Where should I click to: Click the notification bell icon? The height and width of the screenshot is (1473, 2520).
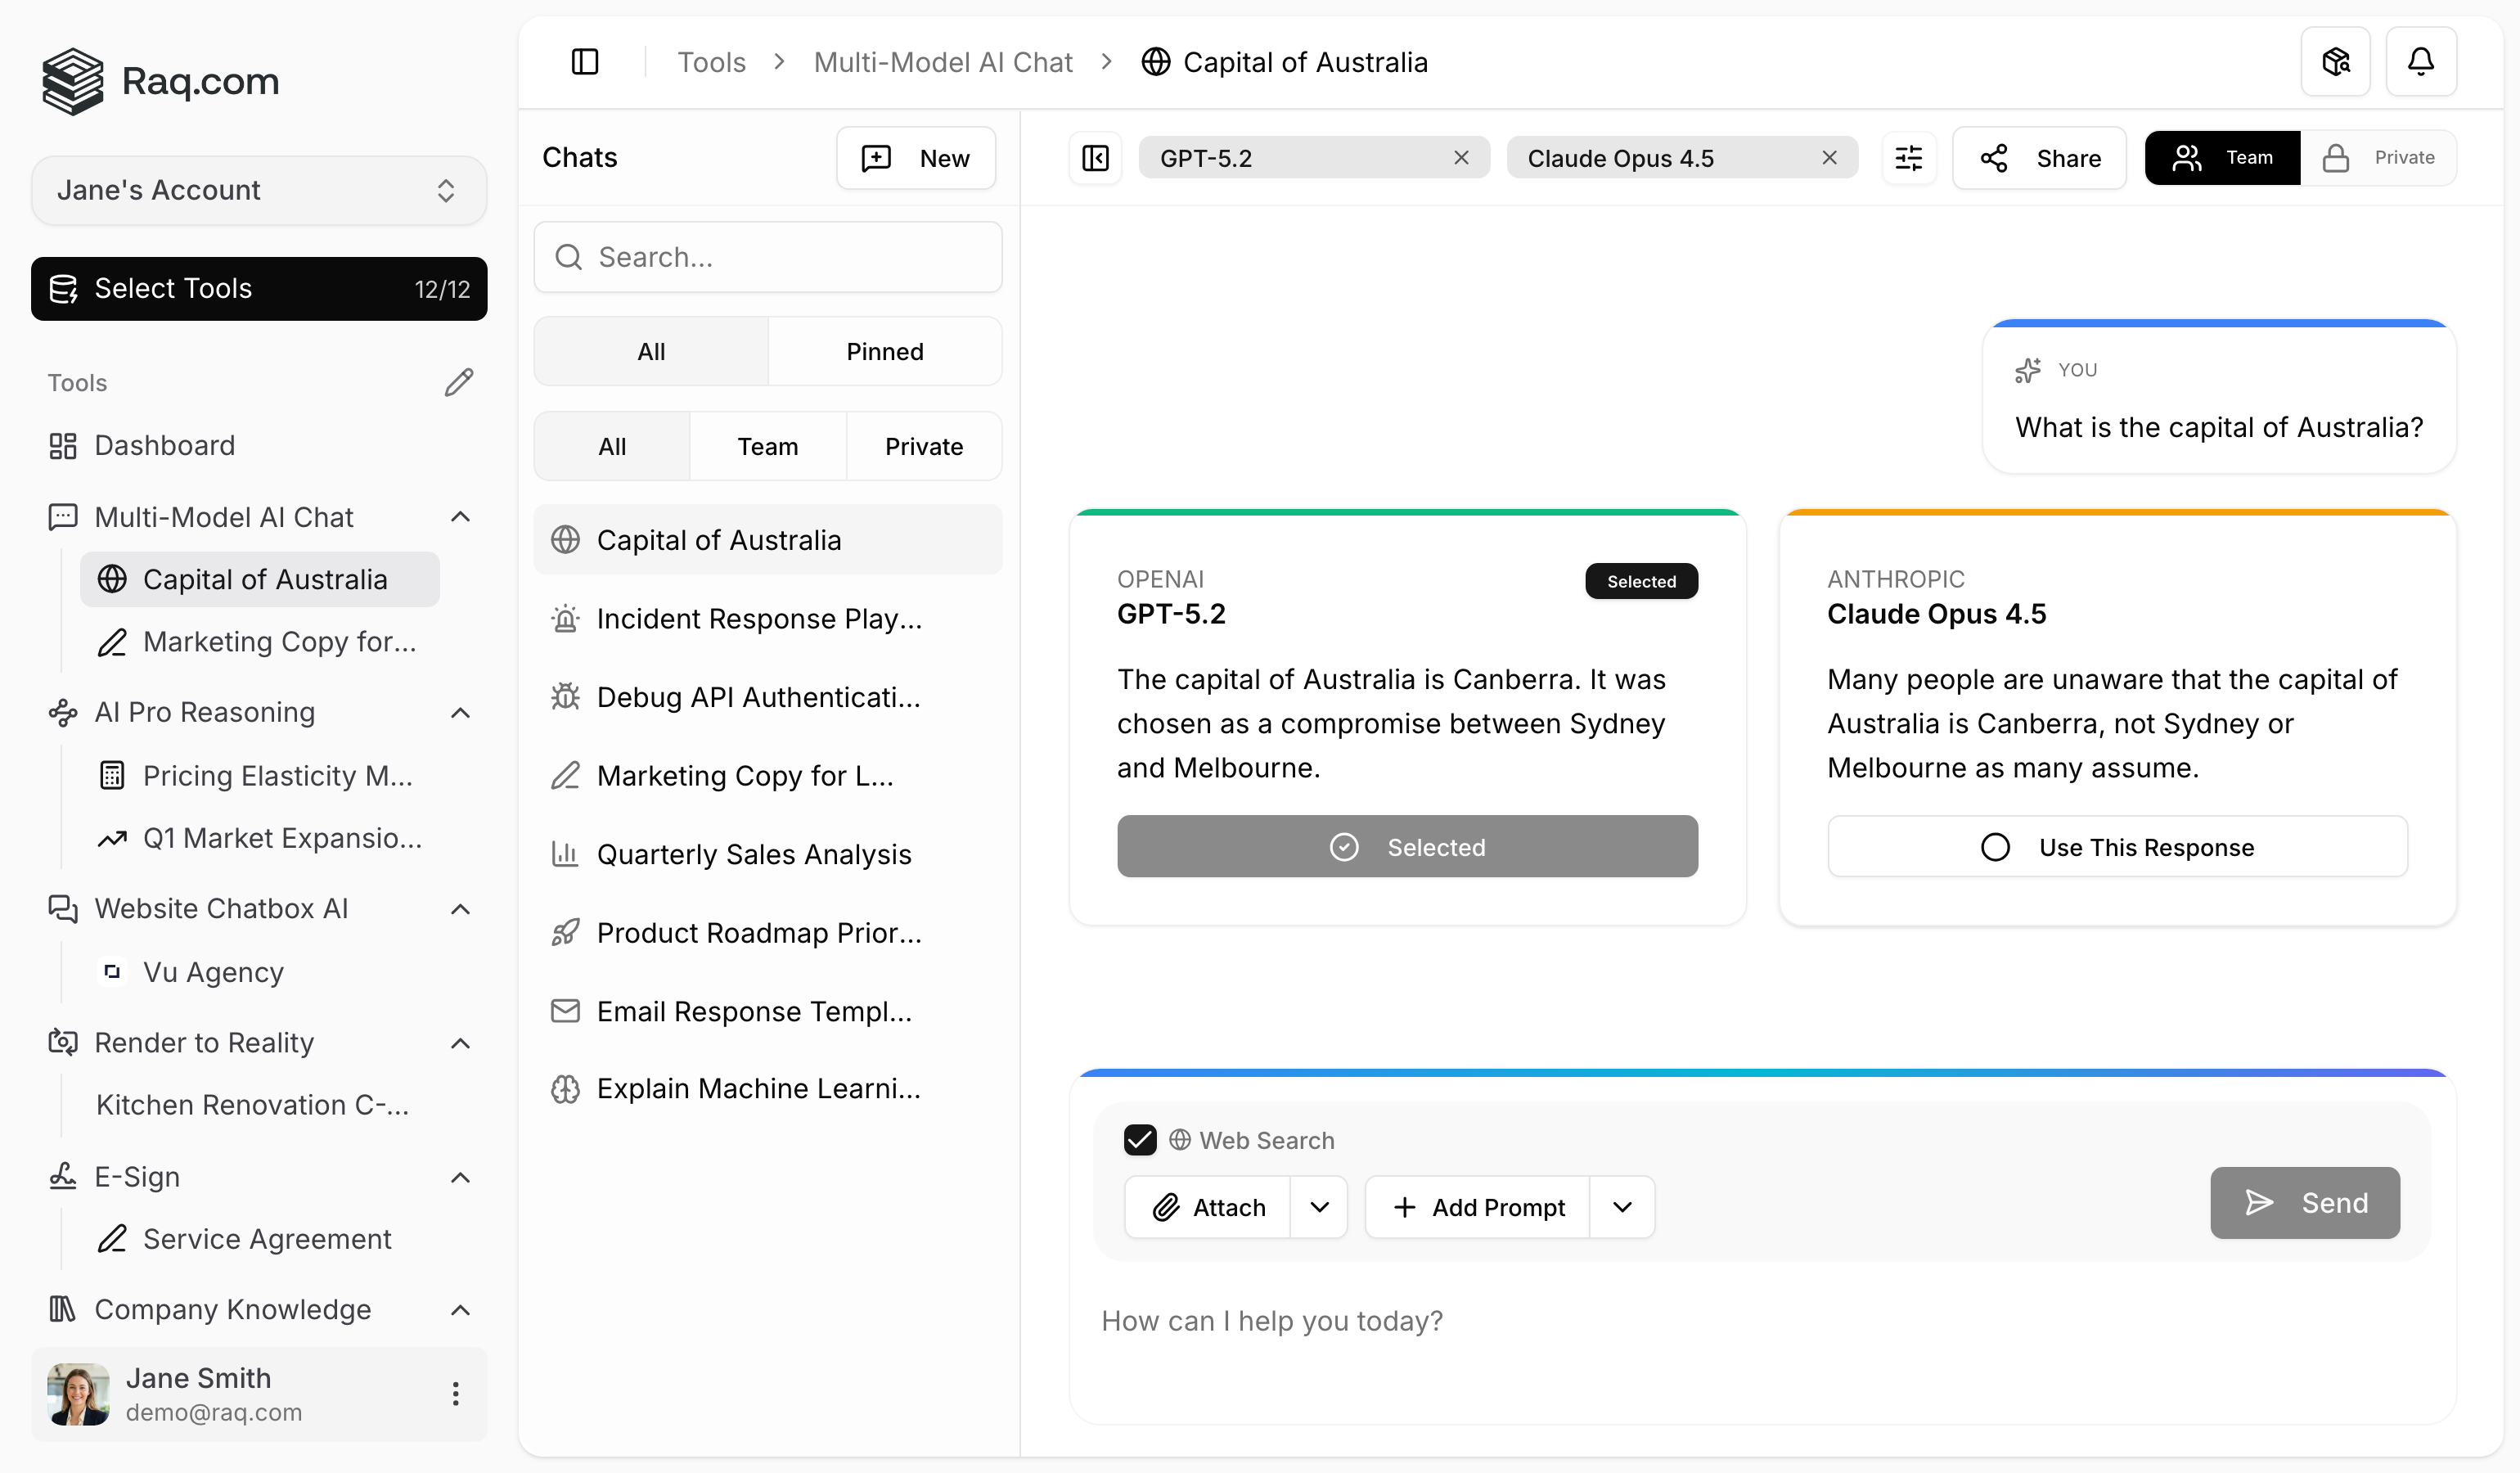pos(2420,62)
